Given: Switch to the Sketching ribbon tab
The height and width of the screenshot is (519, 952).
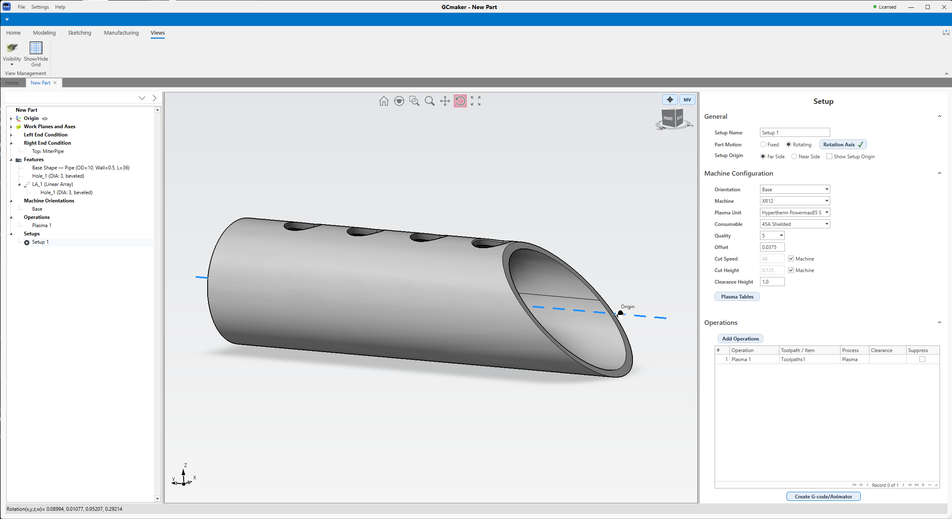Looking at the screenshot, I should (80, 33).
